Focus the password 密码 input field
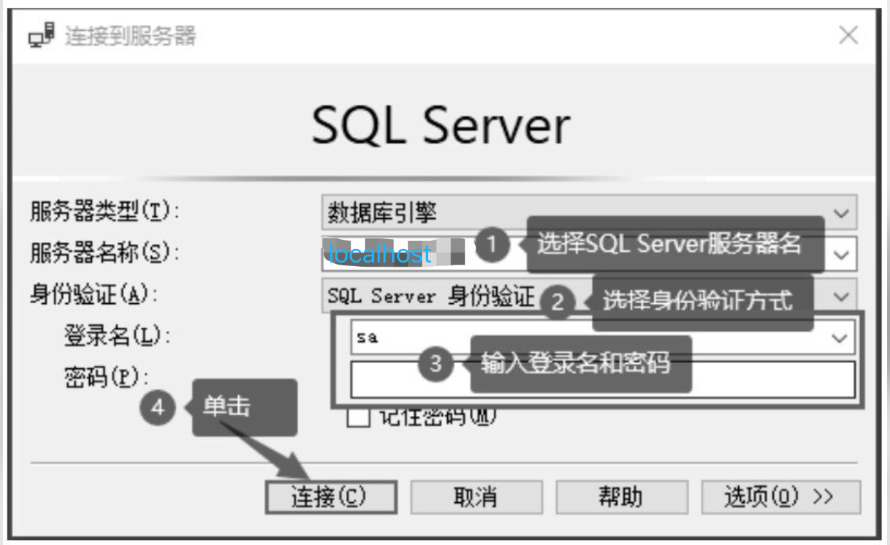Screen dimensions: 890x545 [603, 379]
